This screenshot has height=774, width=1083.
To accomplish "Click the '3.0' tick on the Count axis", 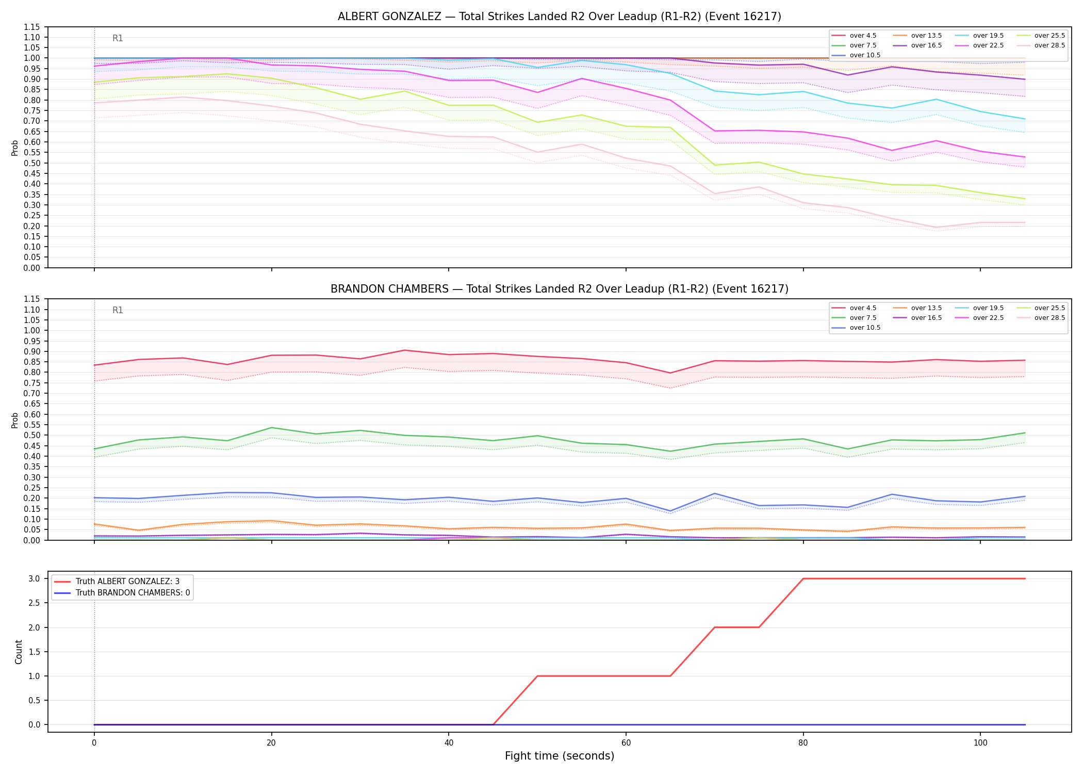I will 35,579.
